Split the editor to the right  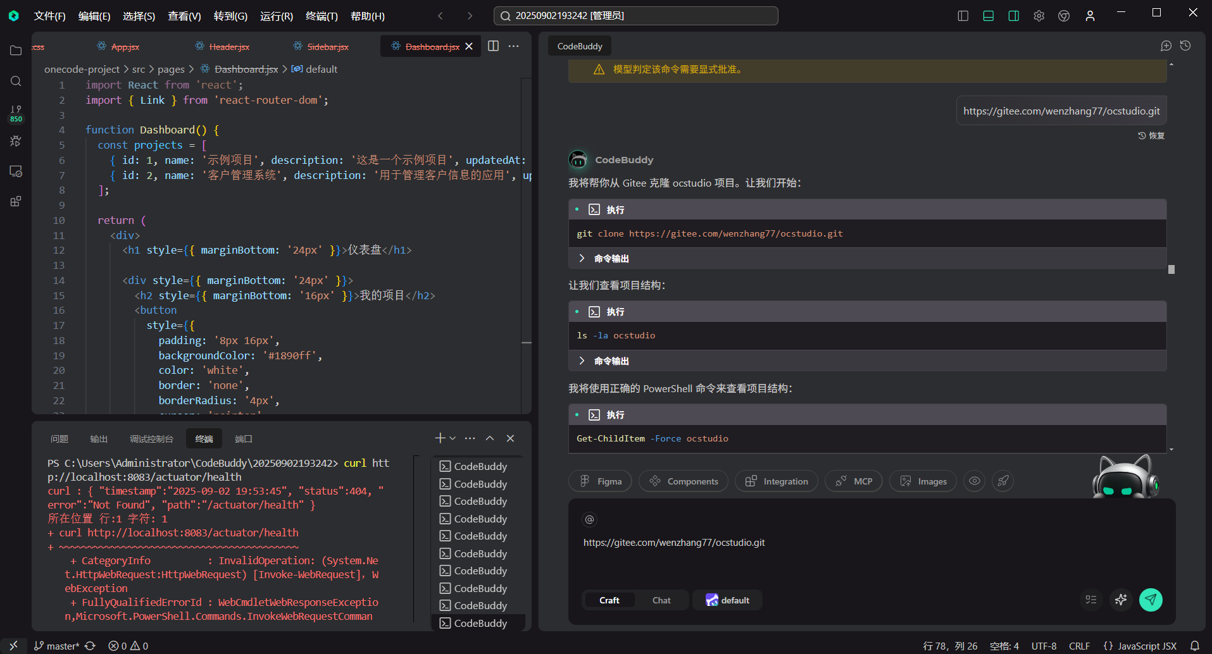tap(494, 46)
